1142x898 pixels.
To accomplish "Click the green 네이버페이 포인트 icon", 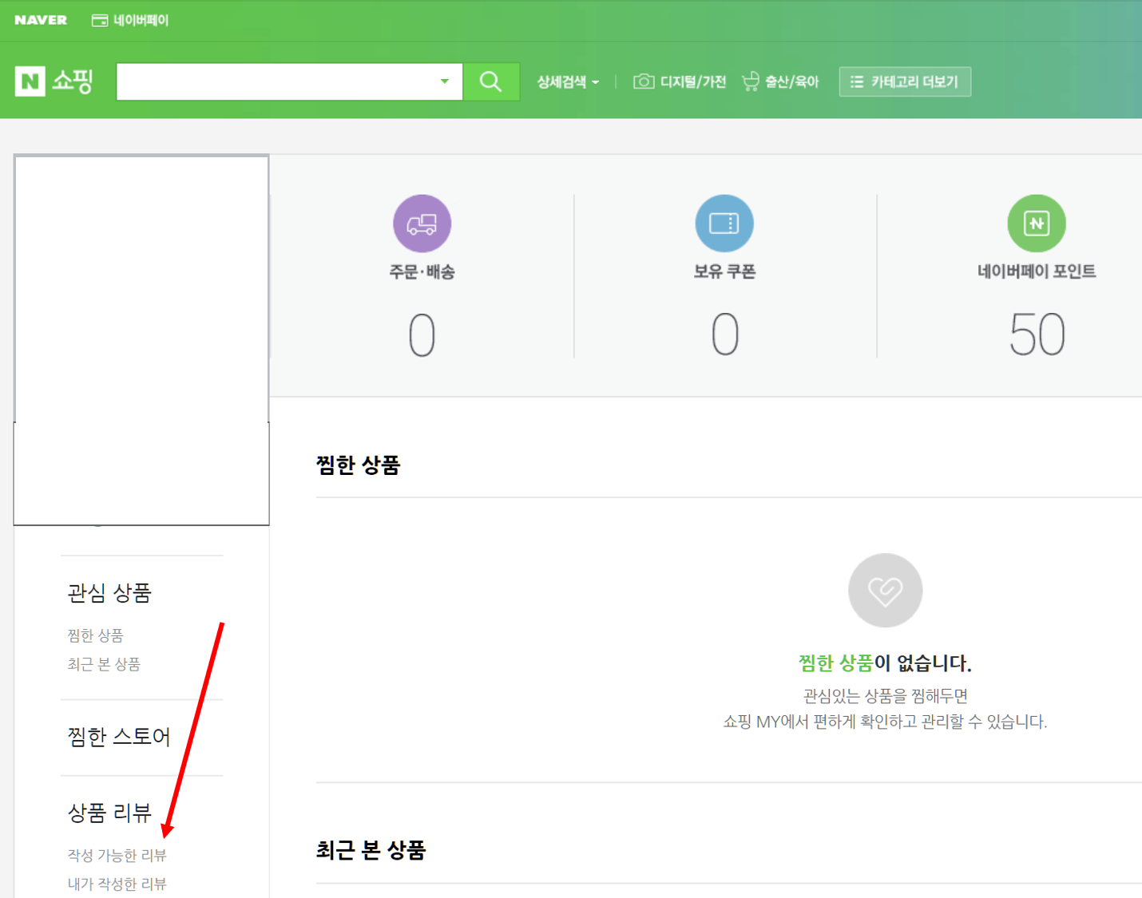I will [1037, 224].
